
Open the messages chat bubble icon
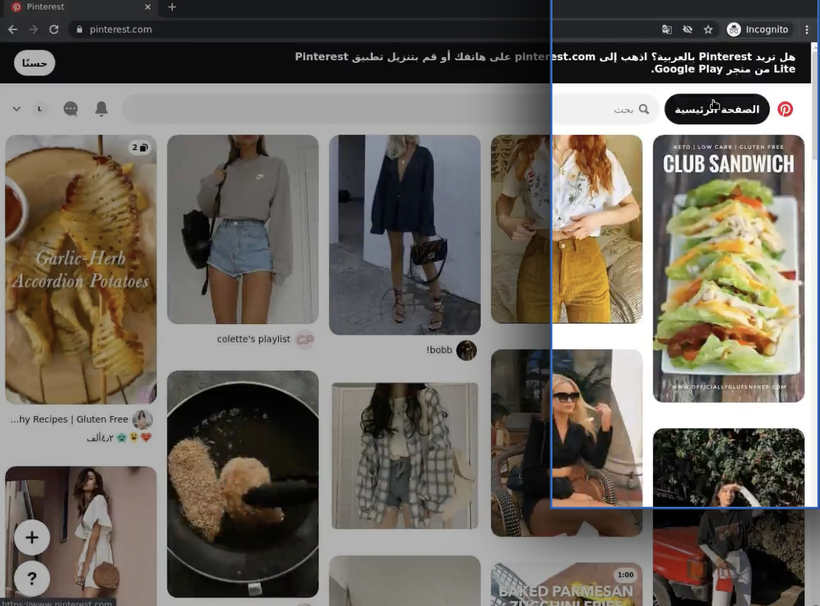(x=71, y=109)
